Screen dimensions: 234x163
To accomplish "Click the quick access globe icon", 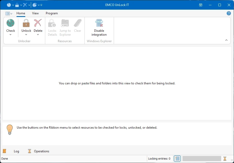I will point(35,5).
